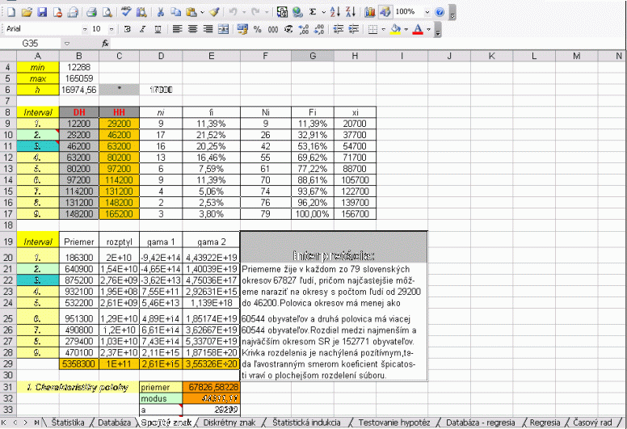Switch to the Databáza sheet tab

[x=114, y=423]
